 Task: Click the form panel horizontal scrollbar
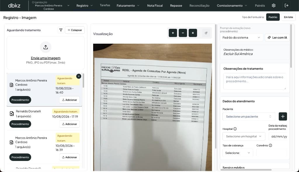pos(246,170)
